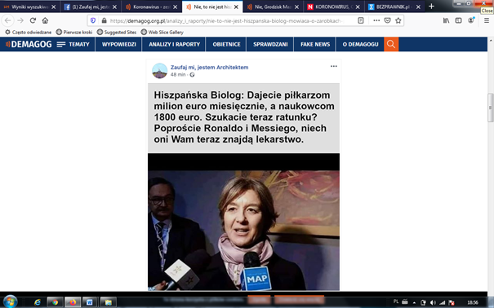Open page actions three-dot menu
This screenshot has height=308, width=494.
point(376,20)
